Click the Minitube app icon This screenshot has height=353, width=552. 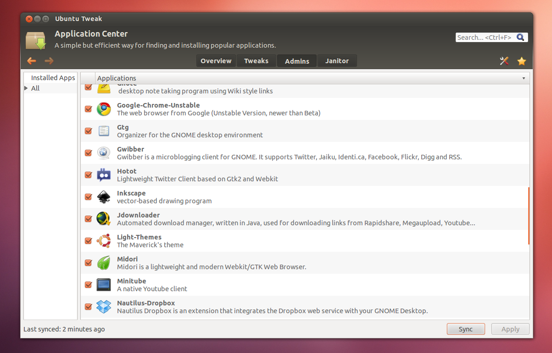pos(104,285)
